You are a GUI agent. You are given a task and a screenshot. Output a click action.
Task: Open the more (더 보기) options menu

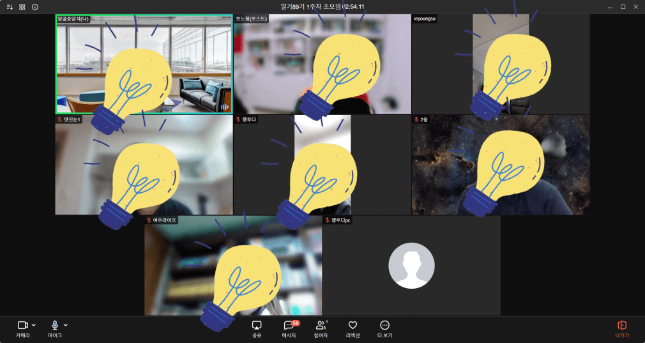(384, 330)
